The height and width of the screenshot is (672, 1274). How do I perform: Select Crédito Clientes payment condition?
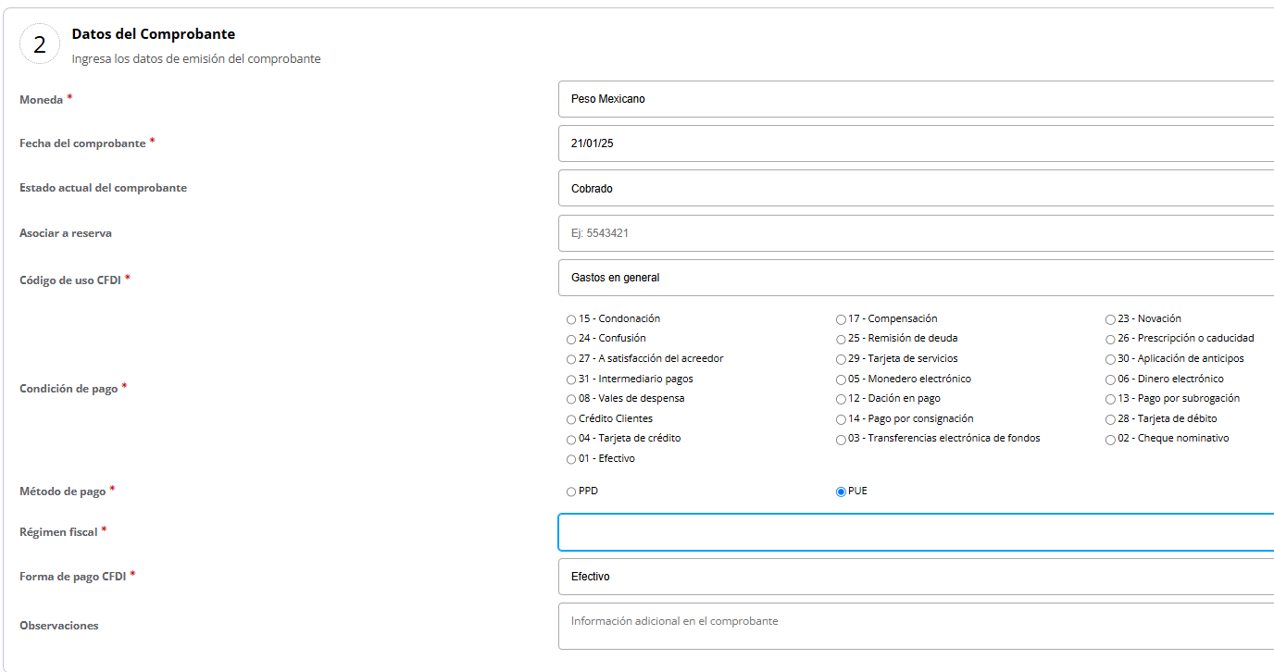point(571,419)
